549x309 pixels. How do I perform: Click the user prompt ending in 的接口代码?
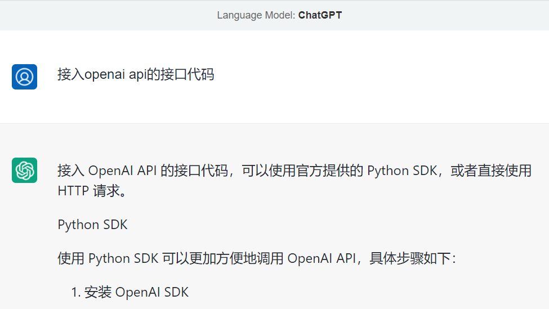(x=136, y=74)
